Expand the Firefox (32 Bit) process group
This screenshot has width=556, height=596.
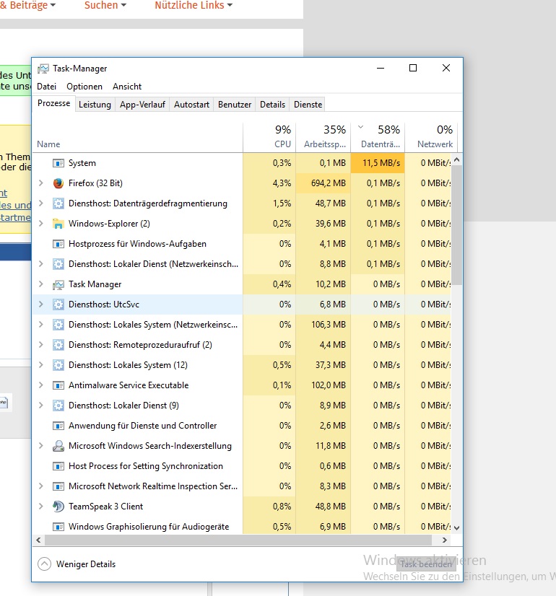pos(41,183)
